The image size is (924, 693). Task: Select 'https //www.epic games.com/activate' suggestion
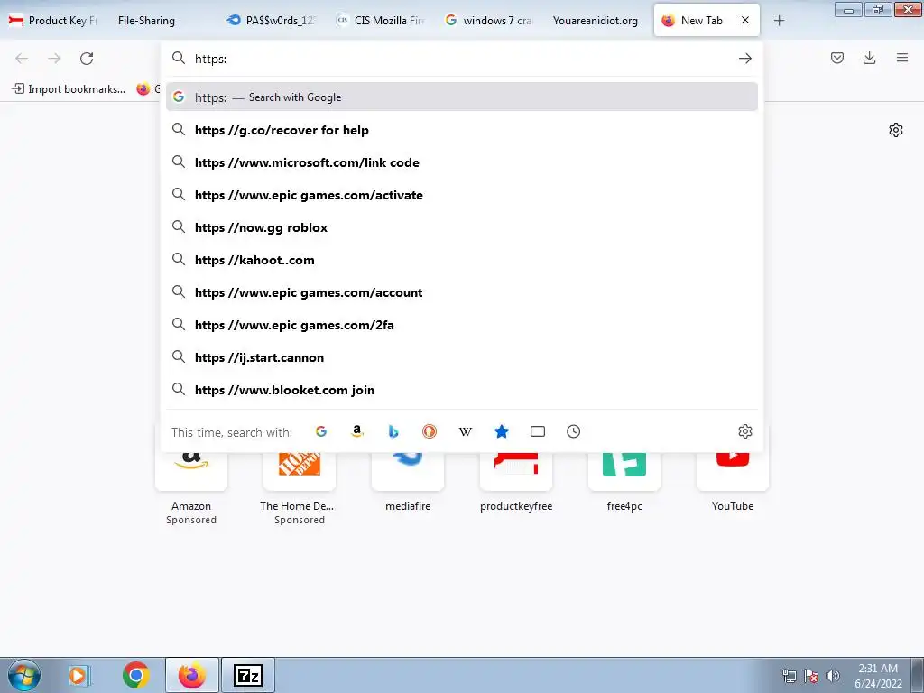(462, 195)
